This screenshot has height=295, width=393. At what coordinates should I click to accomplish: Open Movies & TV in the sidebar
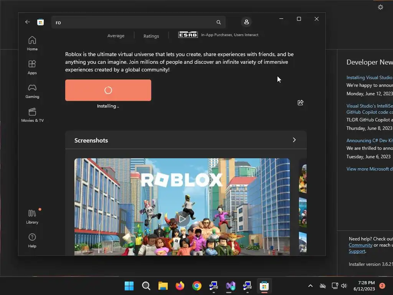tap(32, 115)
